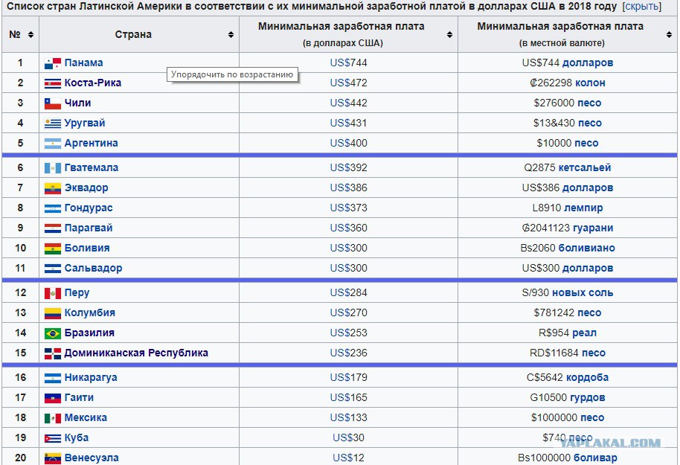680x465 pixels.
Task: Open the боливар currency link
Action: (x=595, y=458)
